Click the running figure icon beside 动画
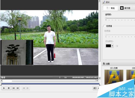 coord(104,64)
